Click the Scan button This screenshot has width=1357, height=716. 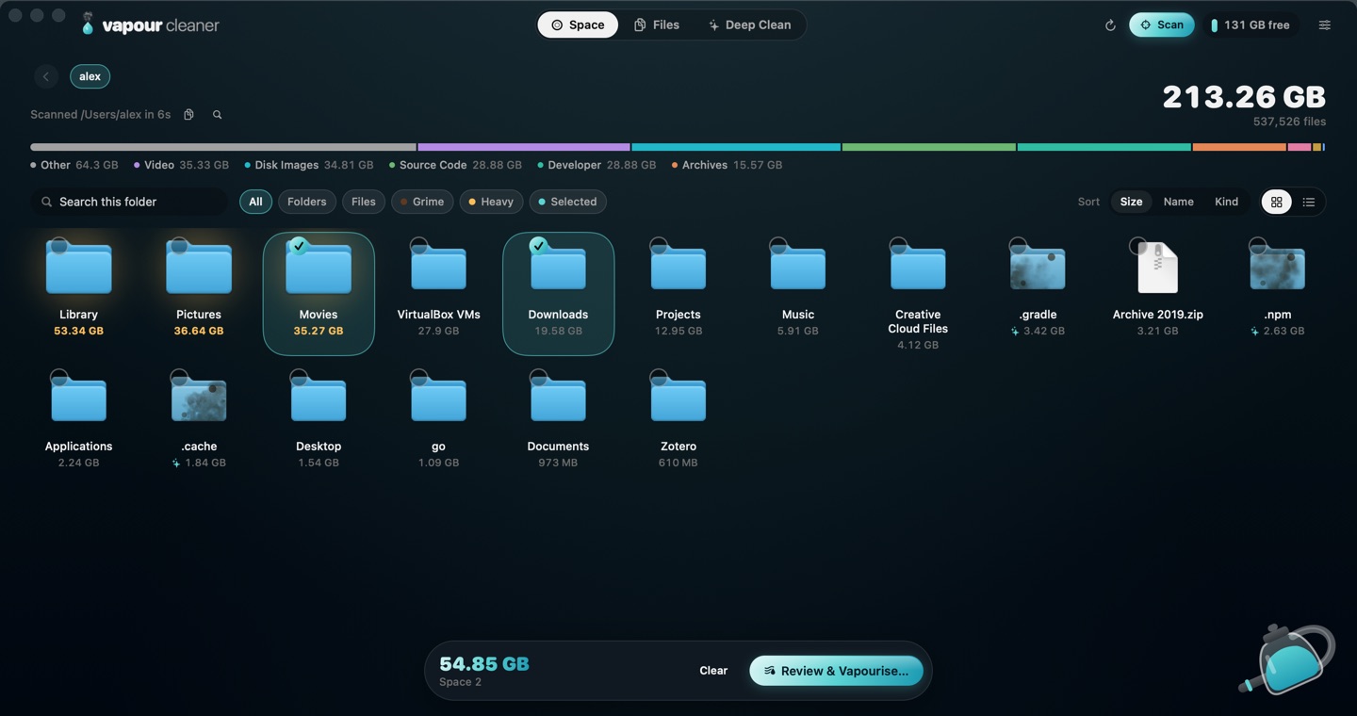click(1162, 24)
